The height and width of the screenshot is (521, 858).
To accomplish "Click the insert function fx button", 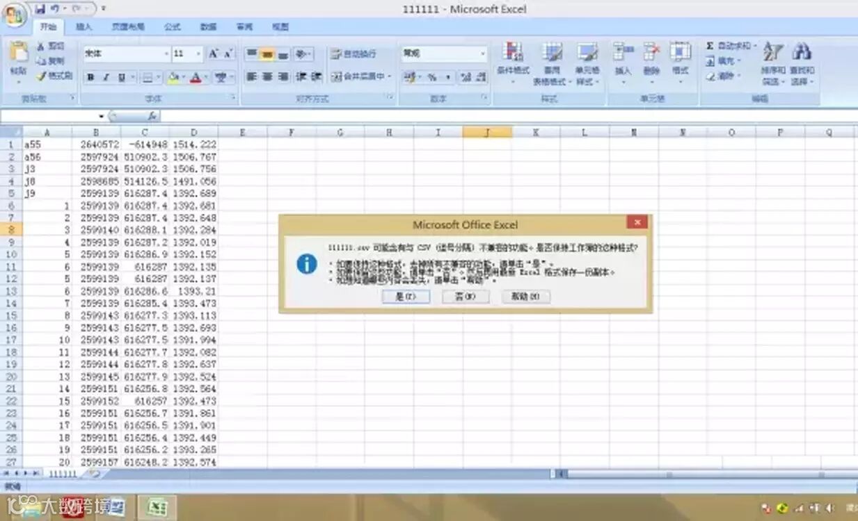I will (x=152, y=116).
